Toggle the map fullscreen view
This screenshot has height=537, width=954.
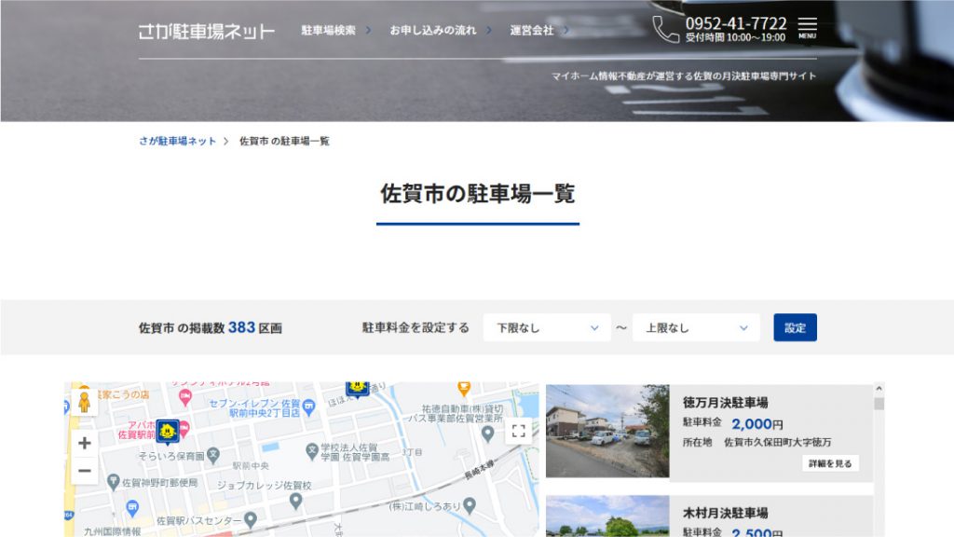tap(518, 431)
